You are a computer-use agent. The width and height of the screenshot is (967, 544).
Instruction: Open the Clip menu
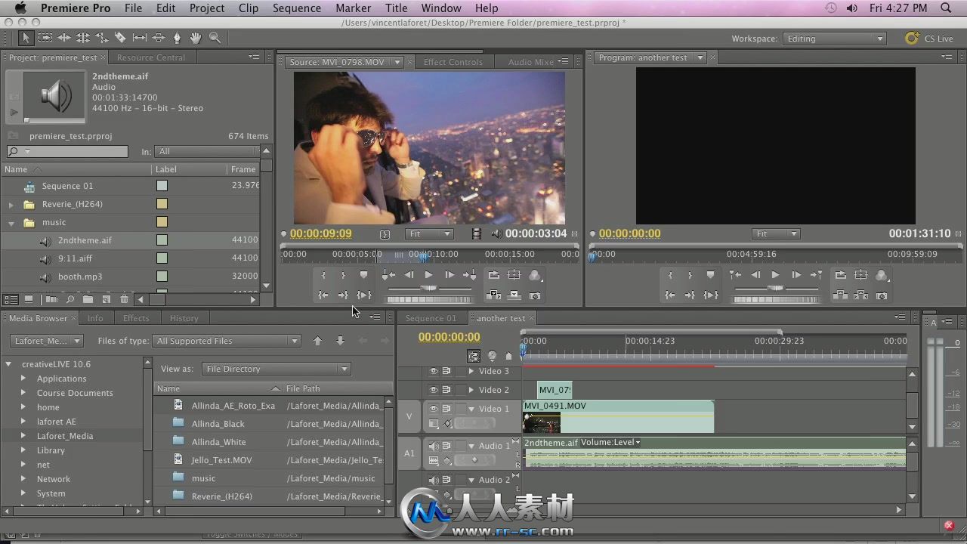248,8
